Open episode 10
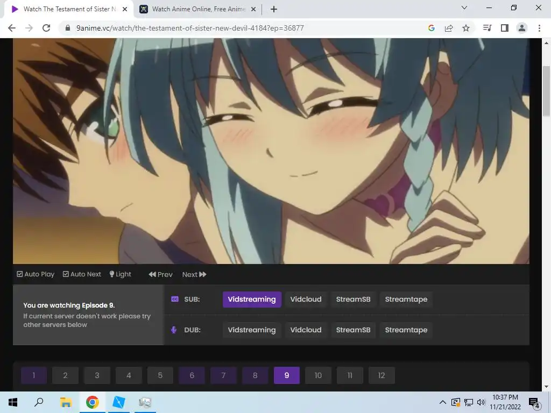The height and width of the screenshot is (413, 551). click(x=319, y=375)
